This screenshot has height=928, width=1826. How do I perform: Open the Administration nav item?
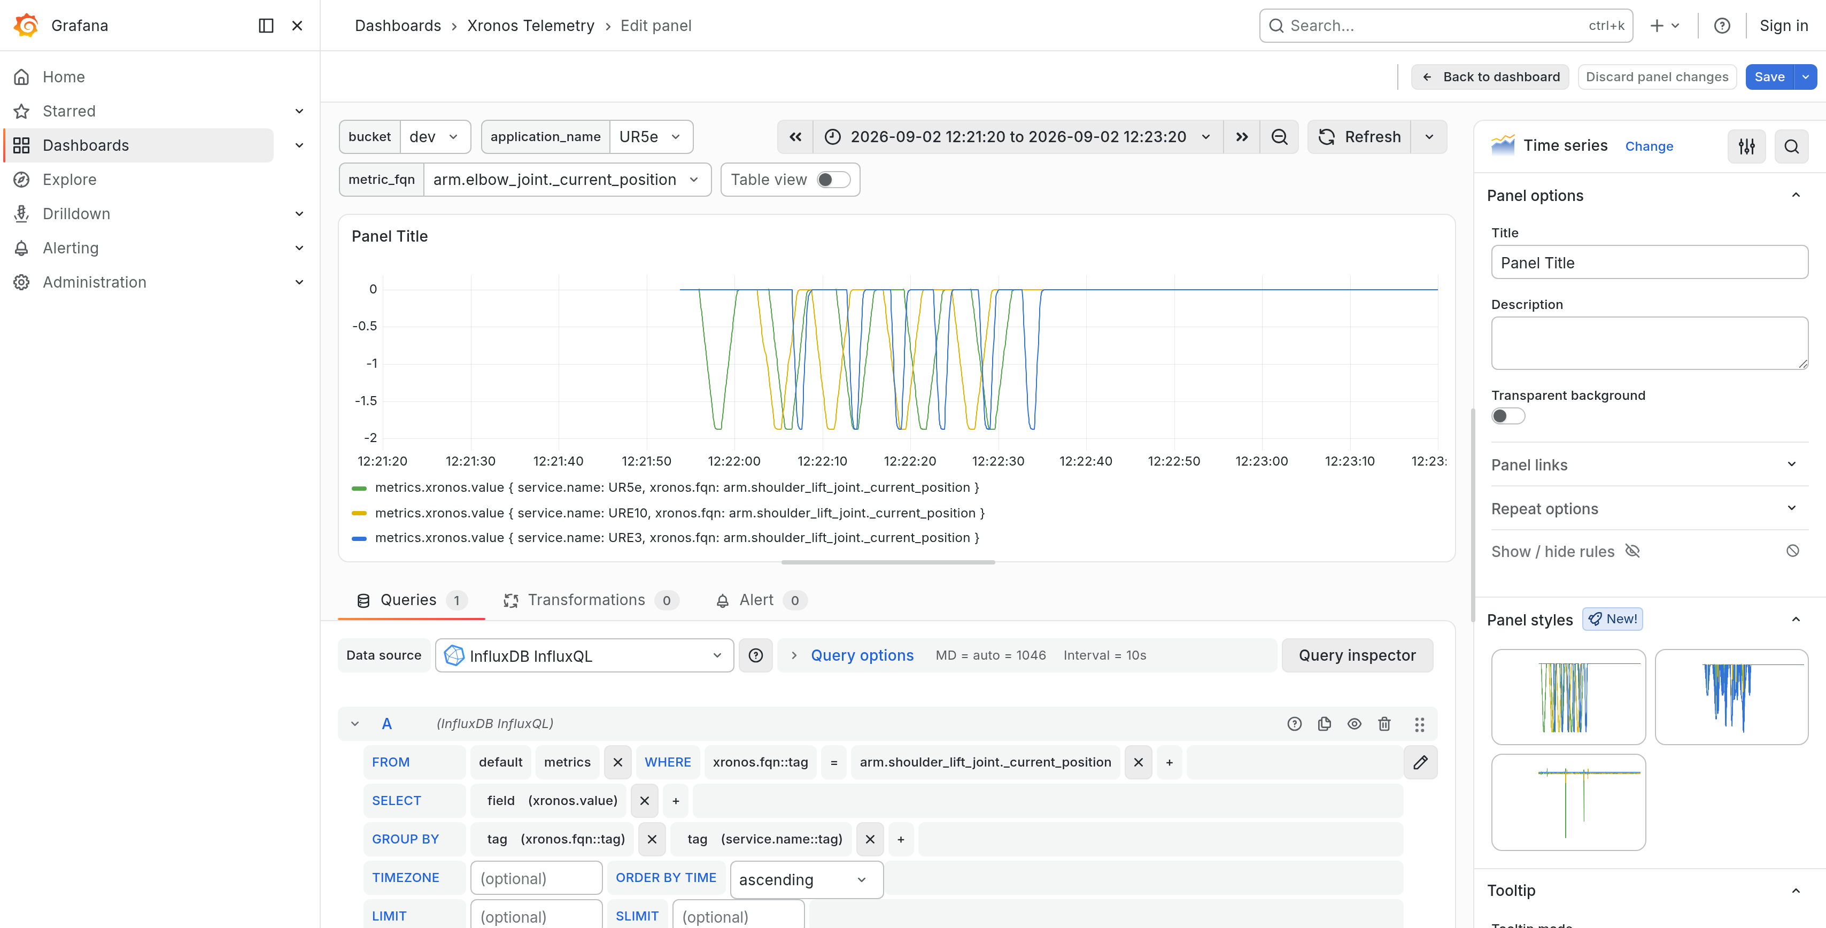(94, 282)
